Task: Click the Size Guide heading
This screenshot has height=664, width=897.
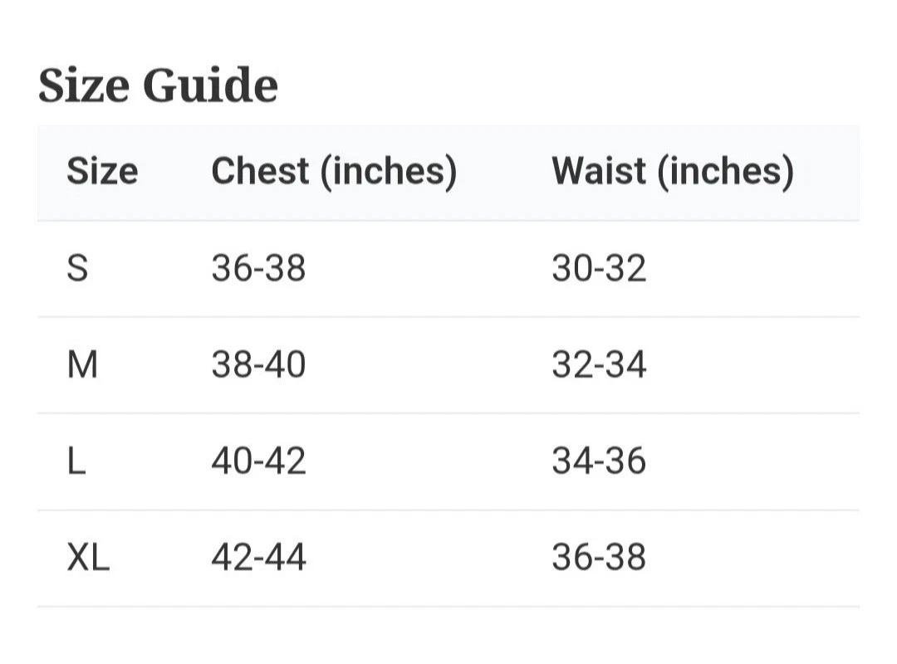Action: 158,85
